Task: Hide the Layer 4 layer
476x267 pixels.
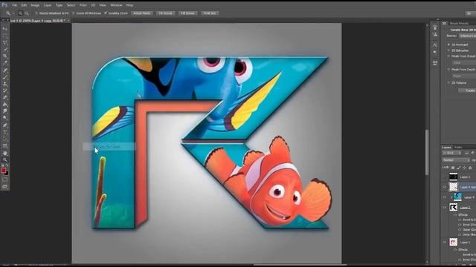Action: [x=445, y=197]
